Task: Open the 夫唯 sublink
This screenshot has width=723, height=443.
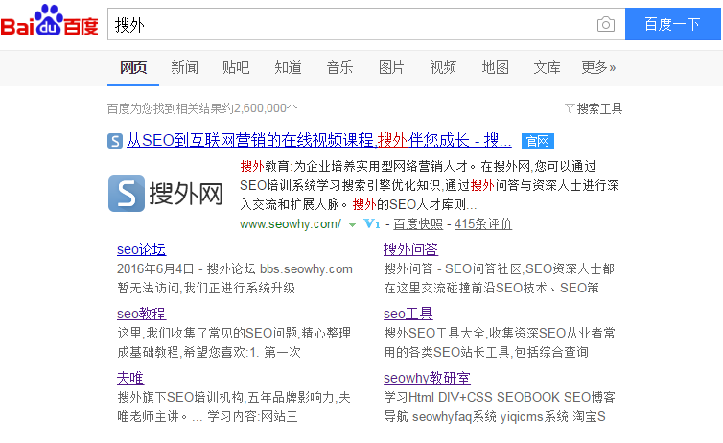Action: click(x=130, y=378)
